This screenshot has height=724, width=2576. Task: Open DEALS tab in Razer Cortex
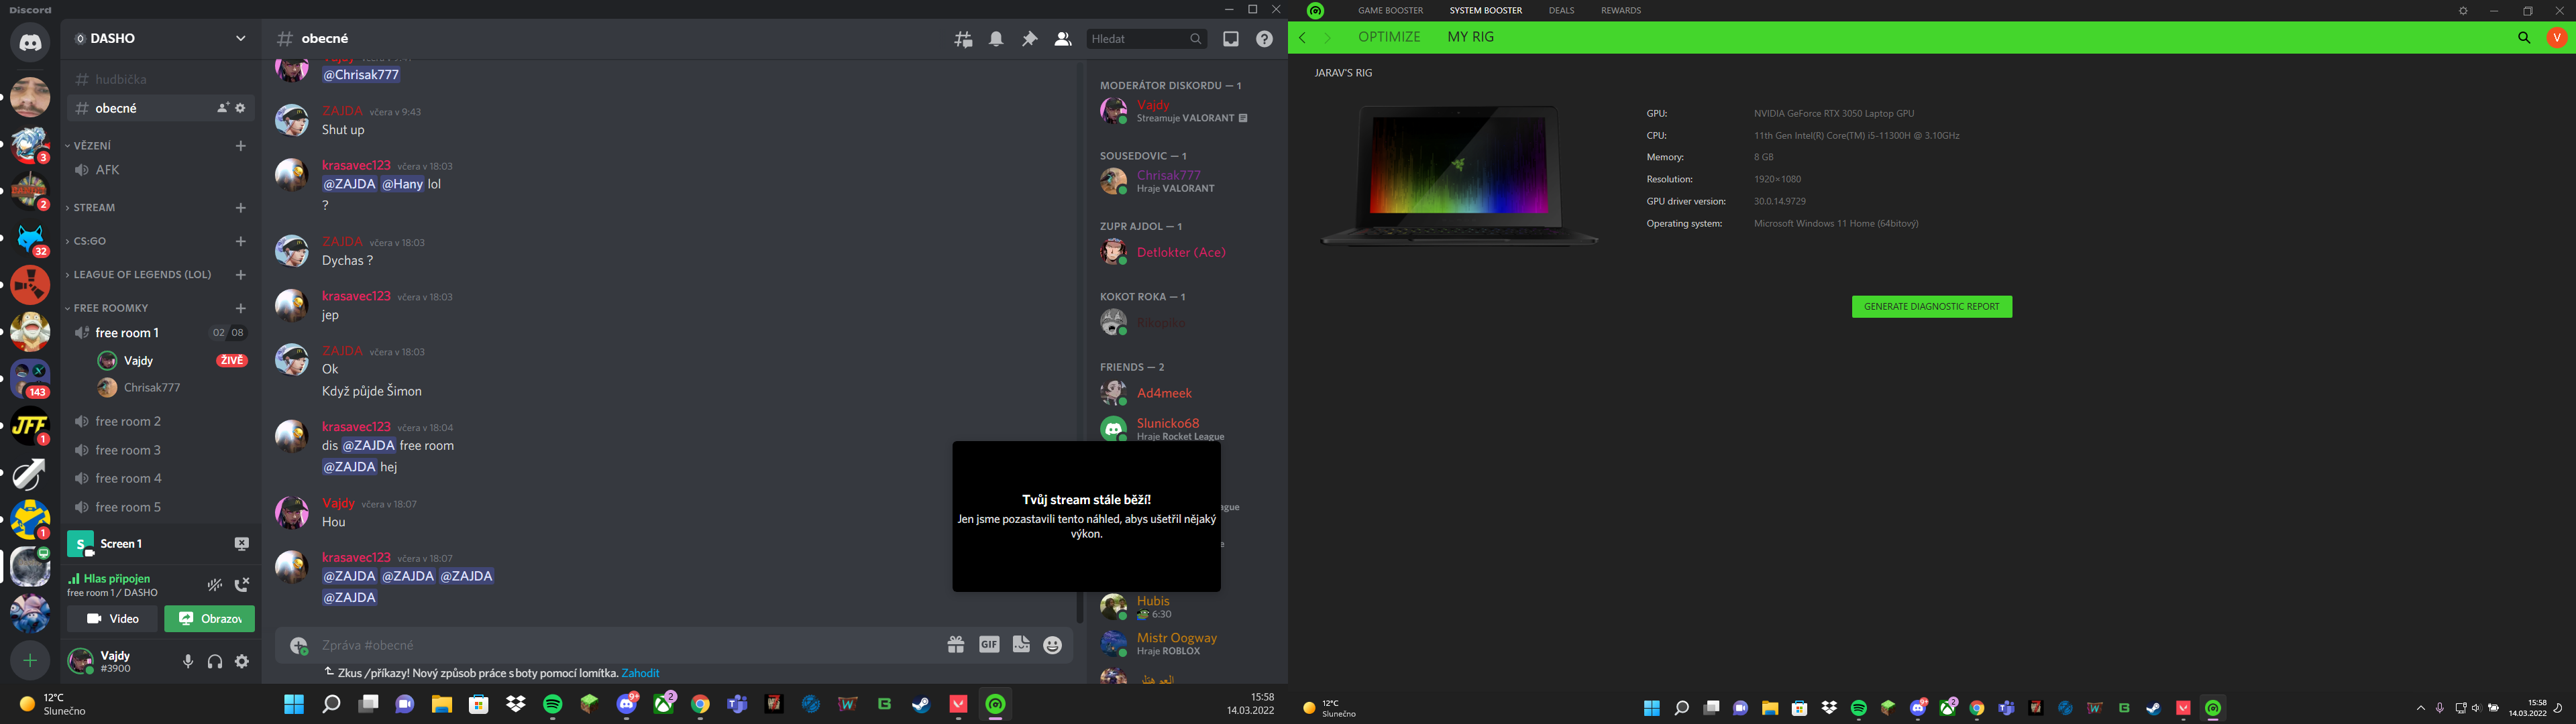(x=1561, y=11)
